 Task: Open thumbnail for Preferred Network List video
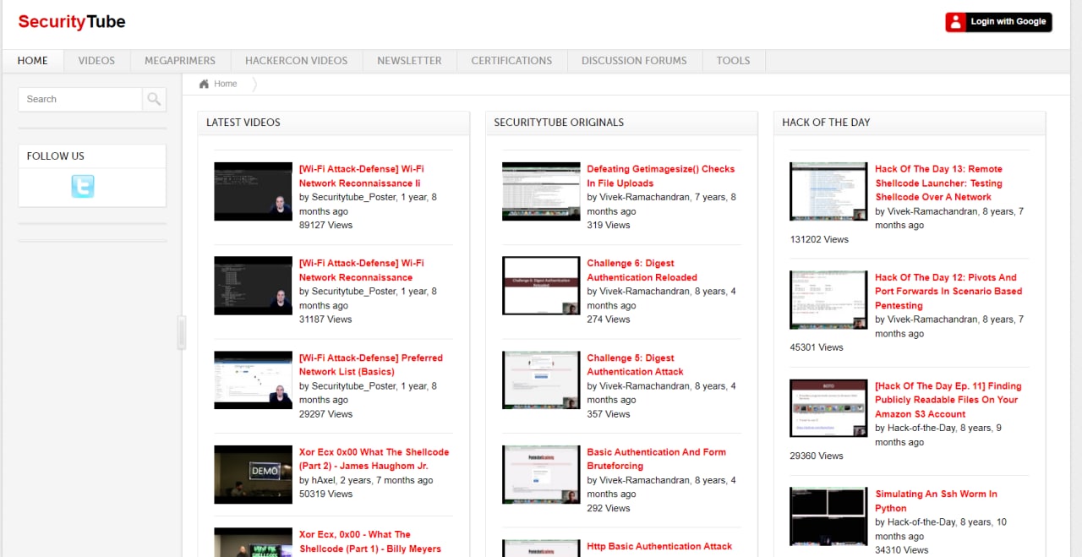253,380
